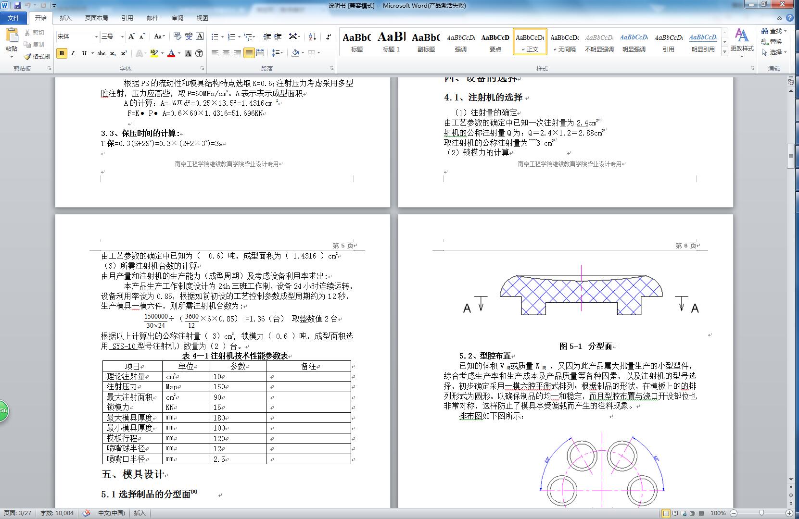
Task: Expand the numbering list dropdown arrow
Action: tap(239, 37)
